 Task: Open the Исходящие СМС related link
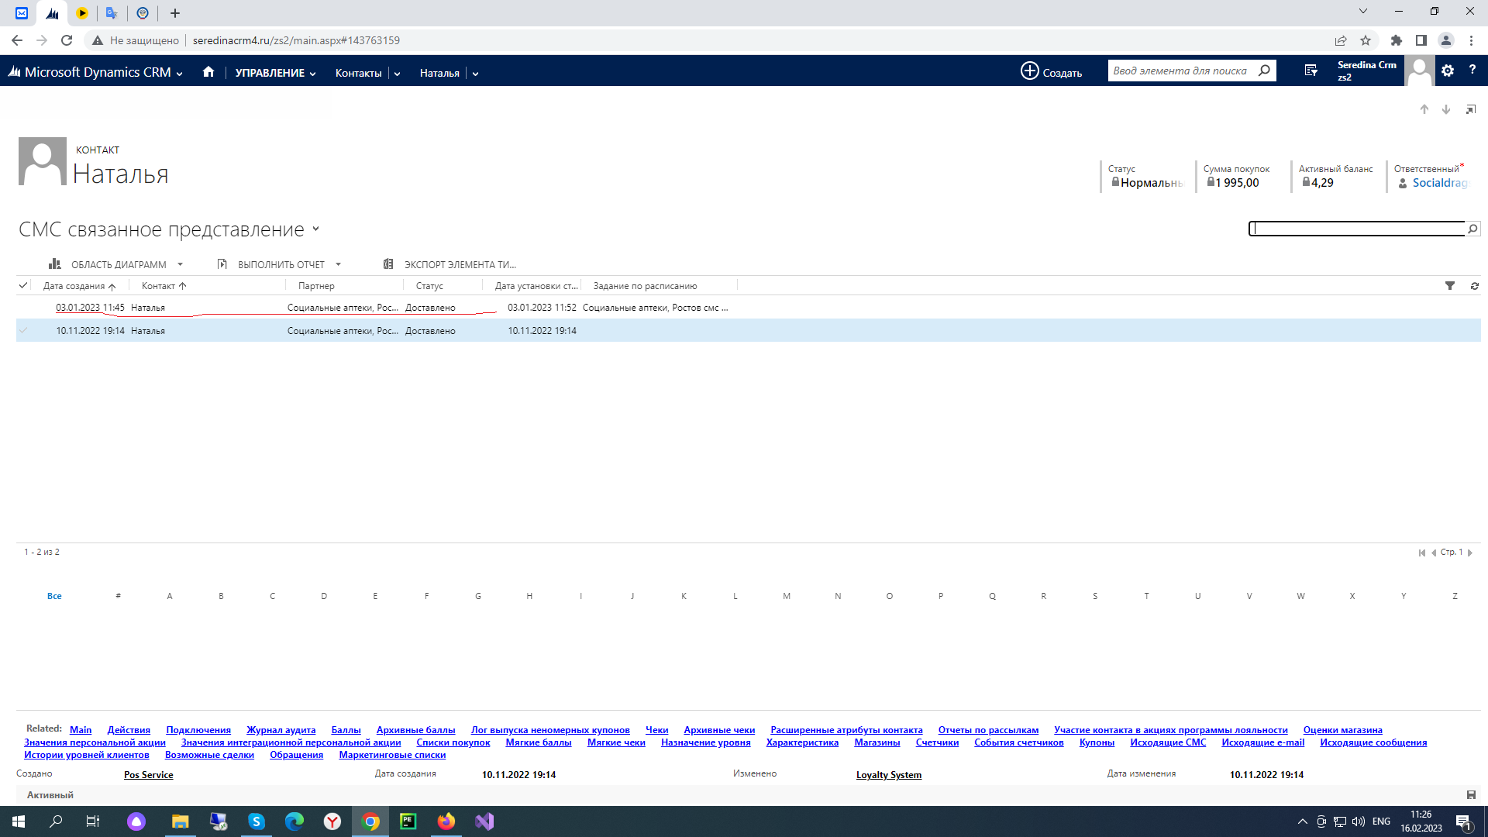(1167, 742)
